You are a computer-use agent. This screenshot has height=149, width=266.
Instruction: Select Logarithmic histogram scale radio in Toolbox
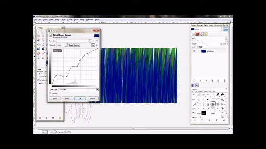pyautogui.click(x=40, y=77)
